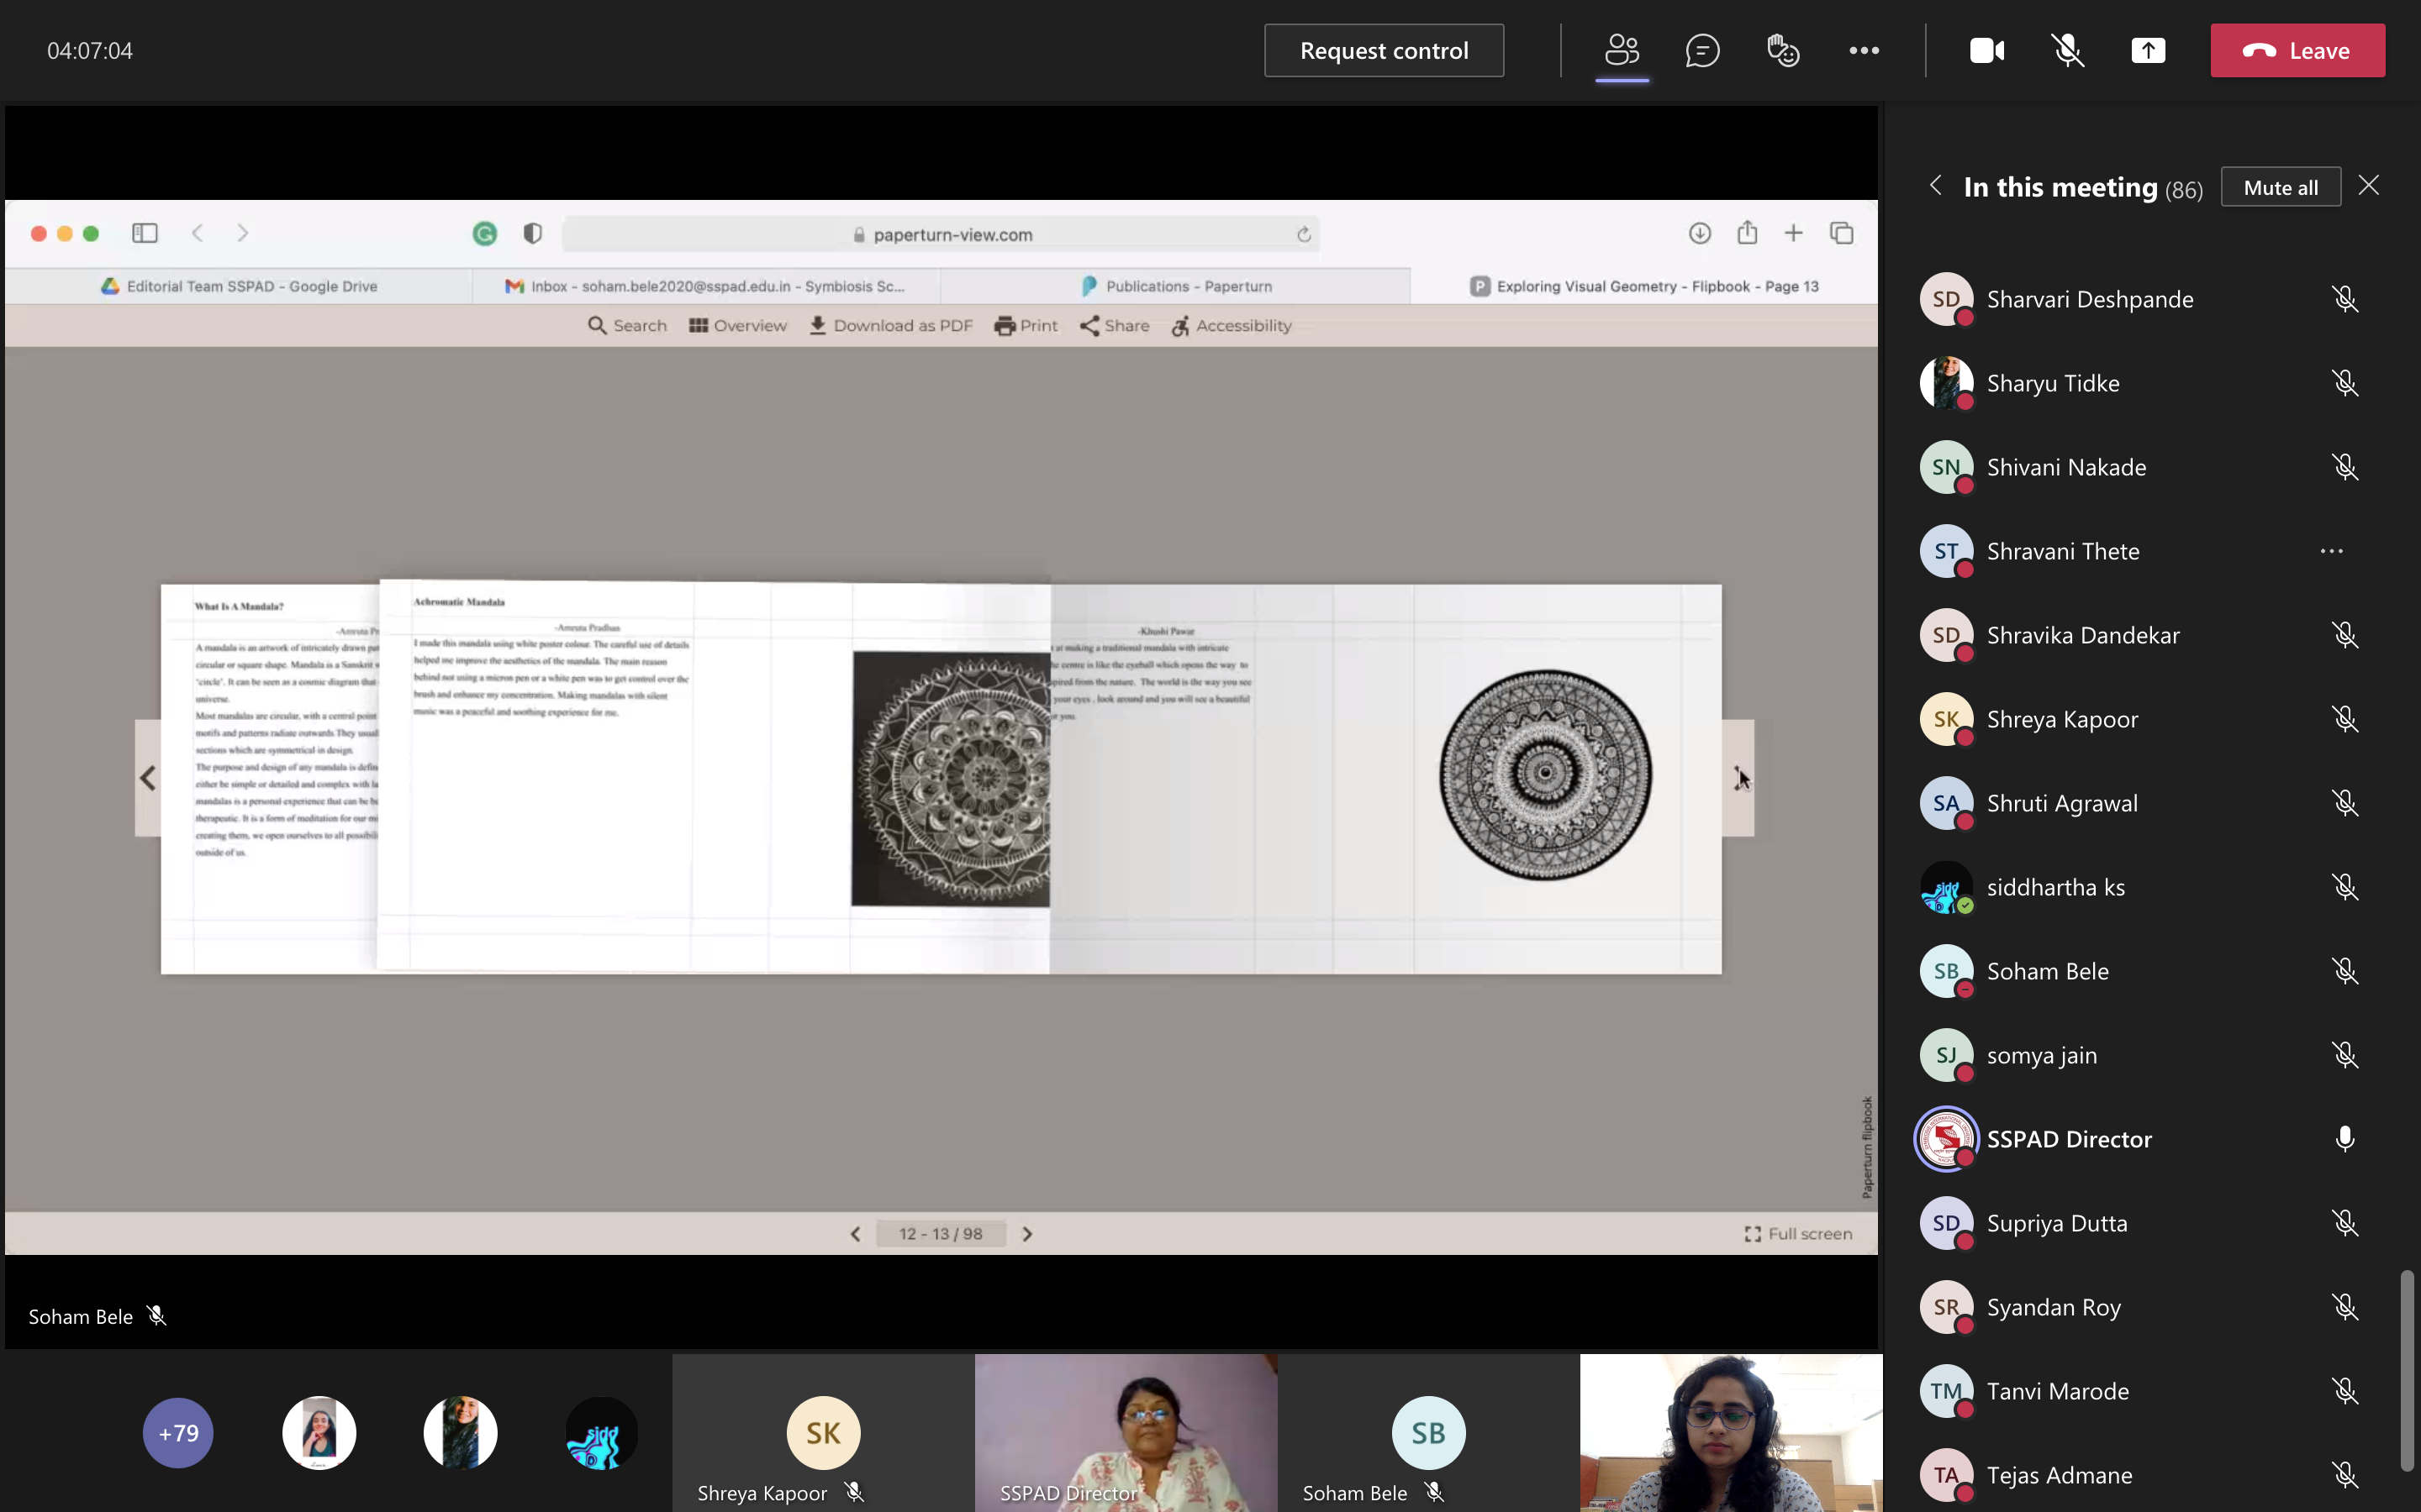Click the Safari forward arrow
The image size is (2421, 1512).
pos(242,233)
